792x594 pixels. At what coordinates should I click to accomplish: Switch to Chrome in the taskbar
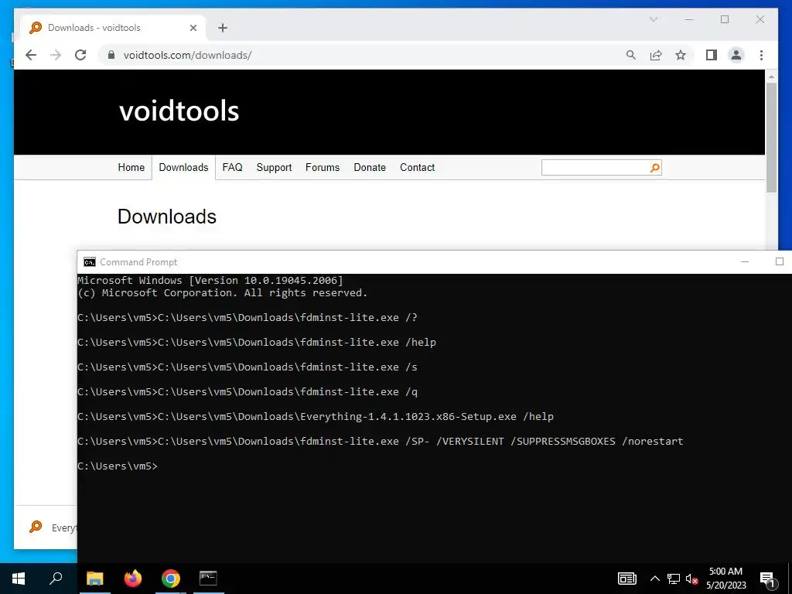171,579
